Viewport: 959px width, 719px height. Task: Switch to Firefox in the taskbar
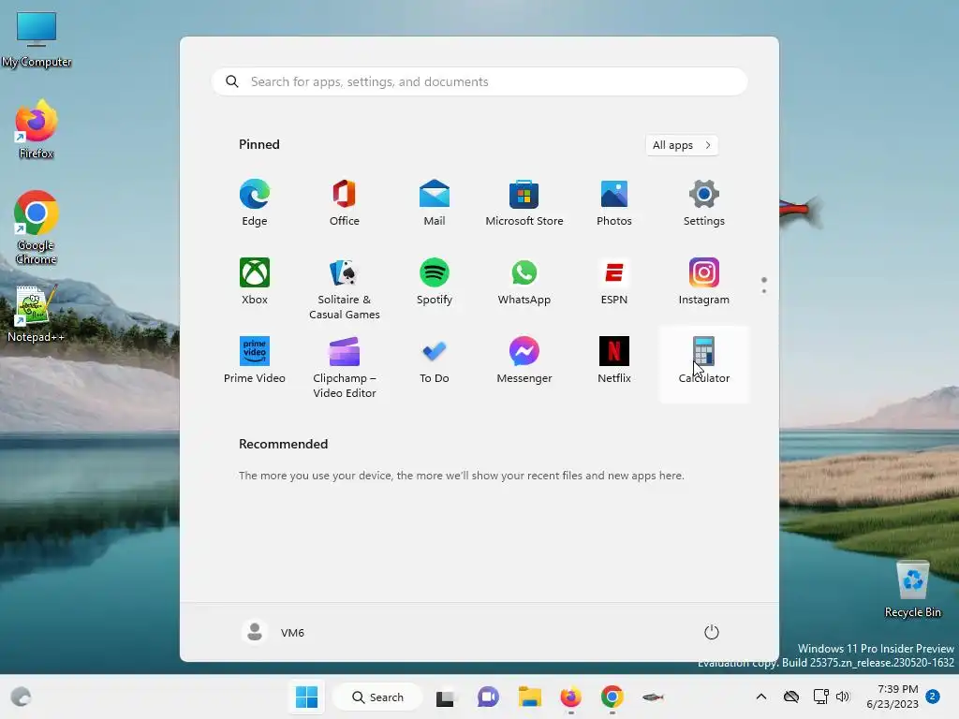pos(570,697)
